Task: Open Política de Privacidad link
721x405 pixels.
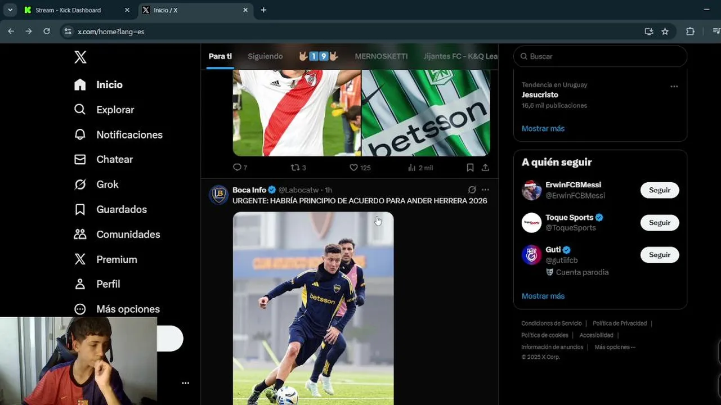Action: [x=620, y=323]
